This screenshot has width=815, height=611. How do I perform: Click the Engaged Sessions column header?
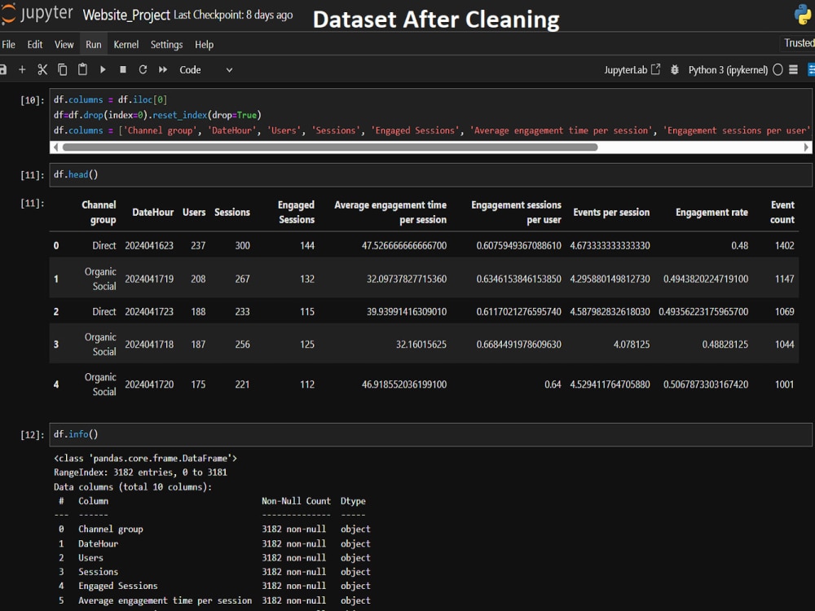point(296,212)
